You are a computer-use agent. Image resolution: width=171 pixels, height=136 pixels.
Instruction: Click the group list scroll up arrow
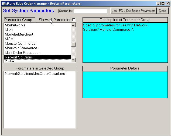click(x=73, y=25)
